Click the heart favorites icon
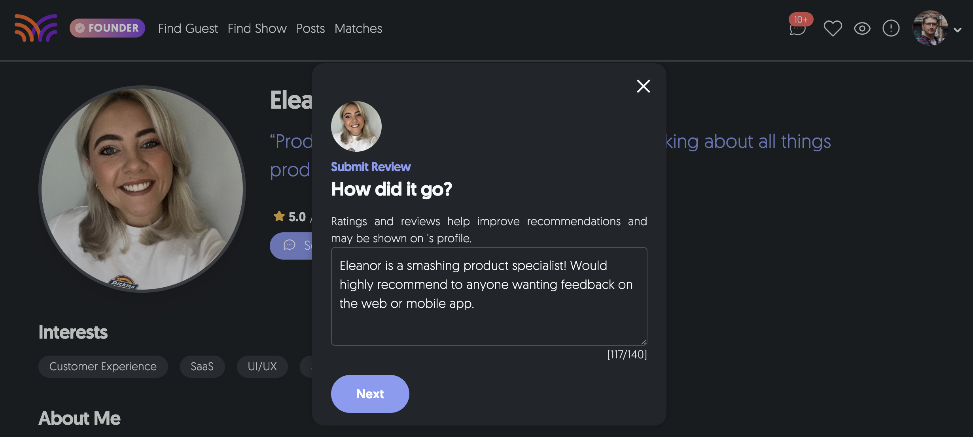973x437 pixels. click(833, 28)
